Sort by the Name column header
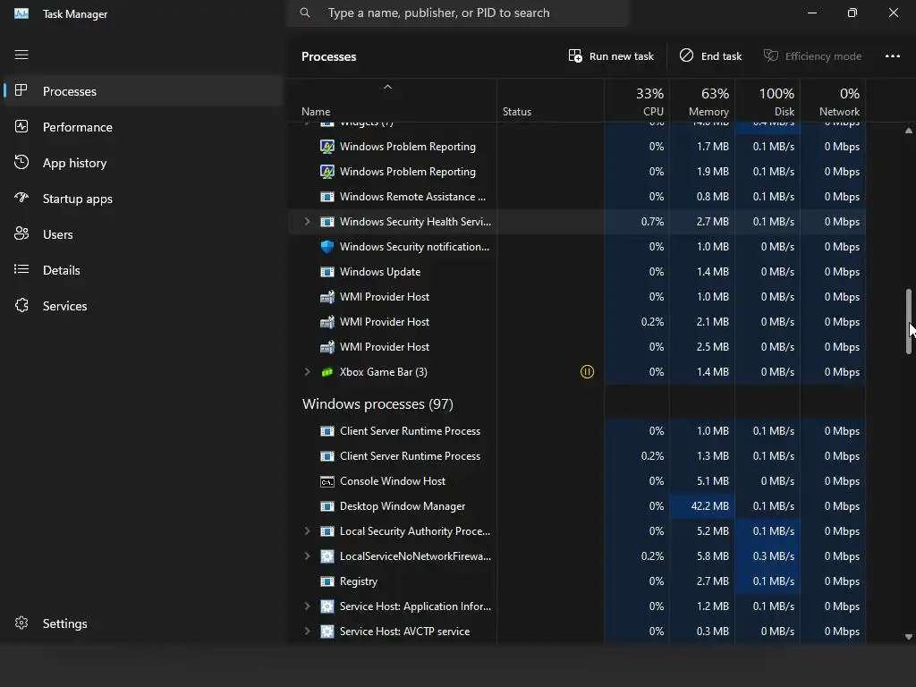916x687 pixels. click(392, 101)
